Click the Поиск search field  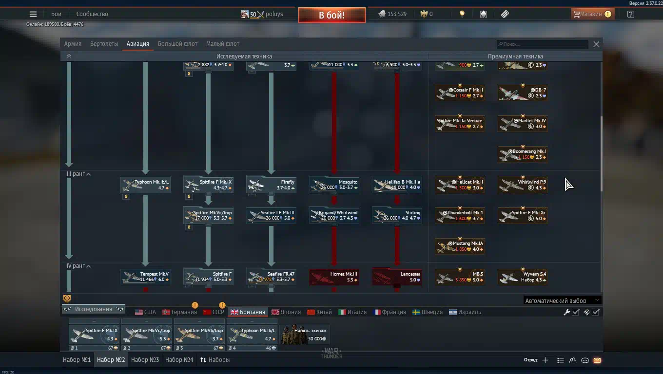click(543, 44)
